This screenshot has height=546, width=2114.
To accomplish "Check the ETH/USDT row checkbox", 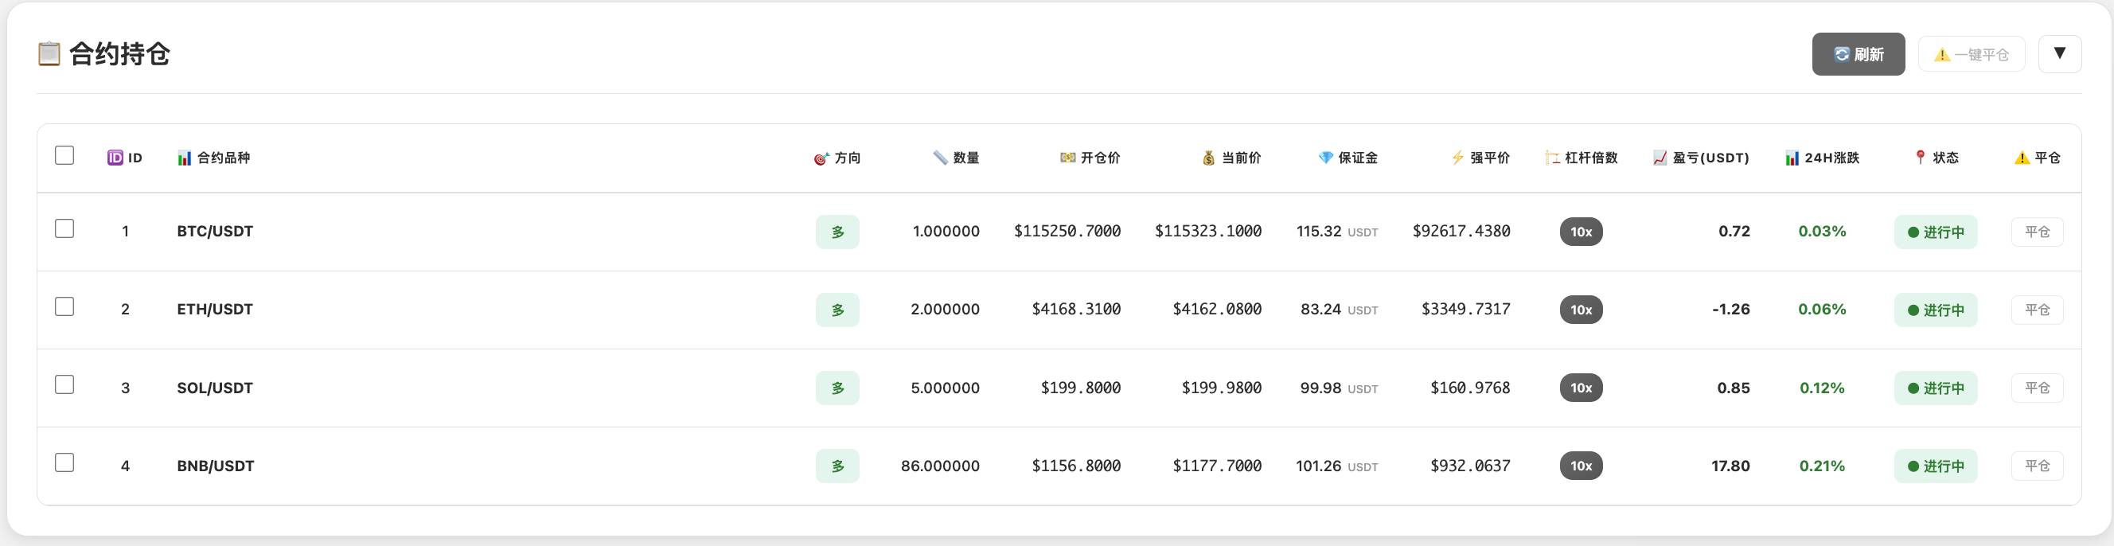I will tap(64, 306).
